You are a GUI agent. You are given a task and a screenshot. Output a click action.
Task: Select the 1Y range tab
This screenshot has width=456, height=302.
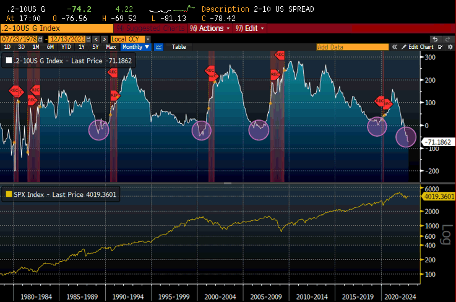coord(82,47)
